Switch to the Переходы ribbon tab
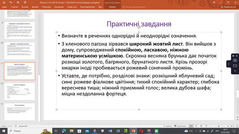239x134 pixels. point(46,7)
